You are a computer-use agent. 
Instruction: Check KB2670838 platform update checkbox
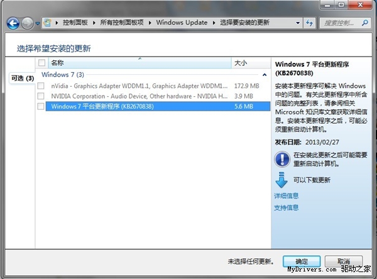click(x=41, y=106)
